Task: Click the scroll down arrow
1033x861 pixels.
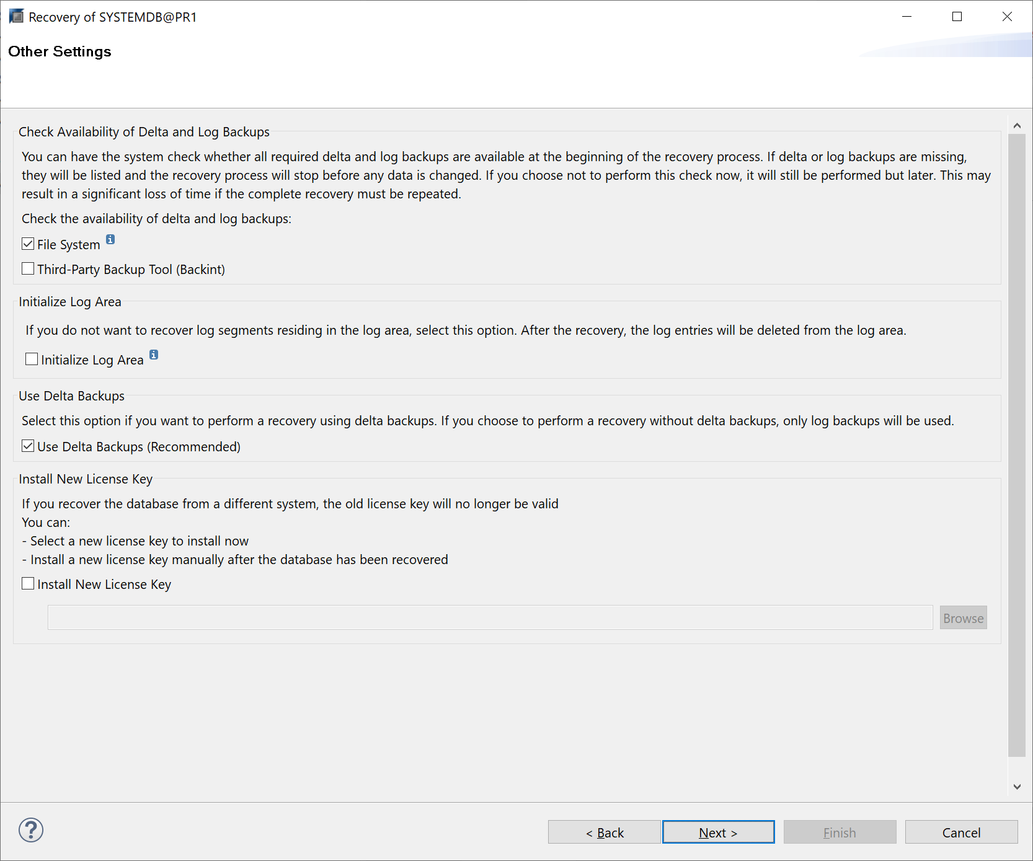Action: (1017, 787)
